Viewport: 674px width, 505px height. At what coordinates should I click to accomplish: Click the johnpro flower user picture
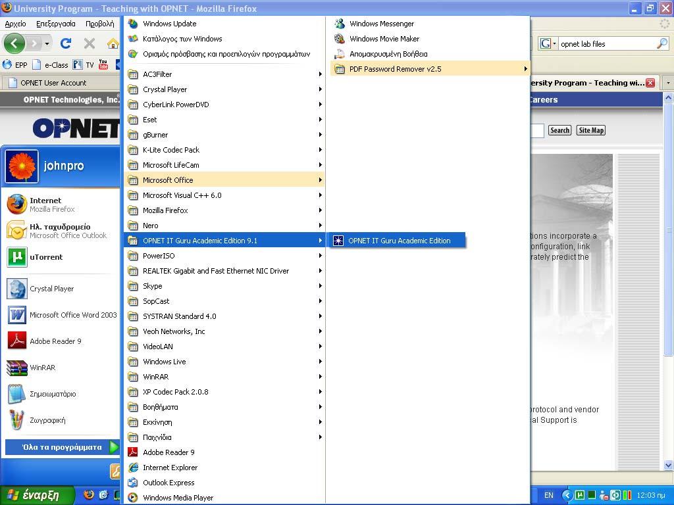(22, 166)
